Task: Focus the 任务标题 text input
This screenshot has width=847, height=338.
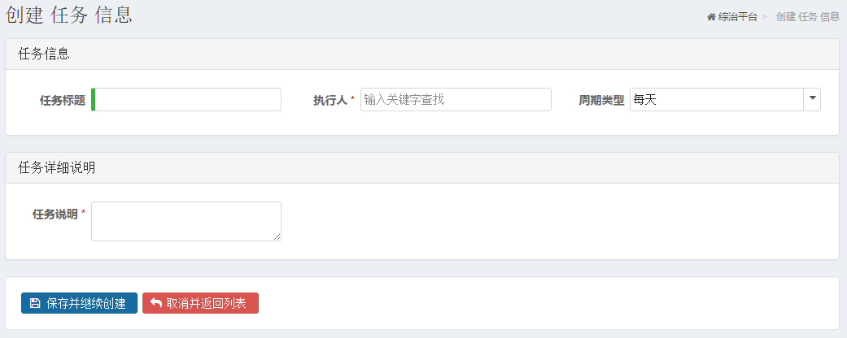Action: 186,100
